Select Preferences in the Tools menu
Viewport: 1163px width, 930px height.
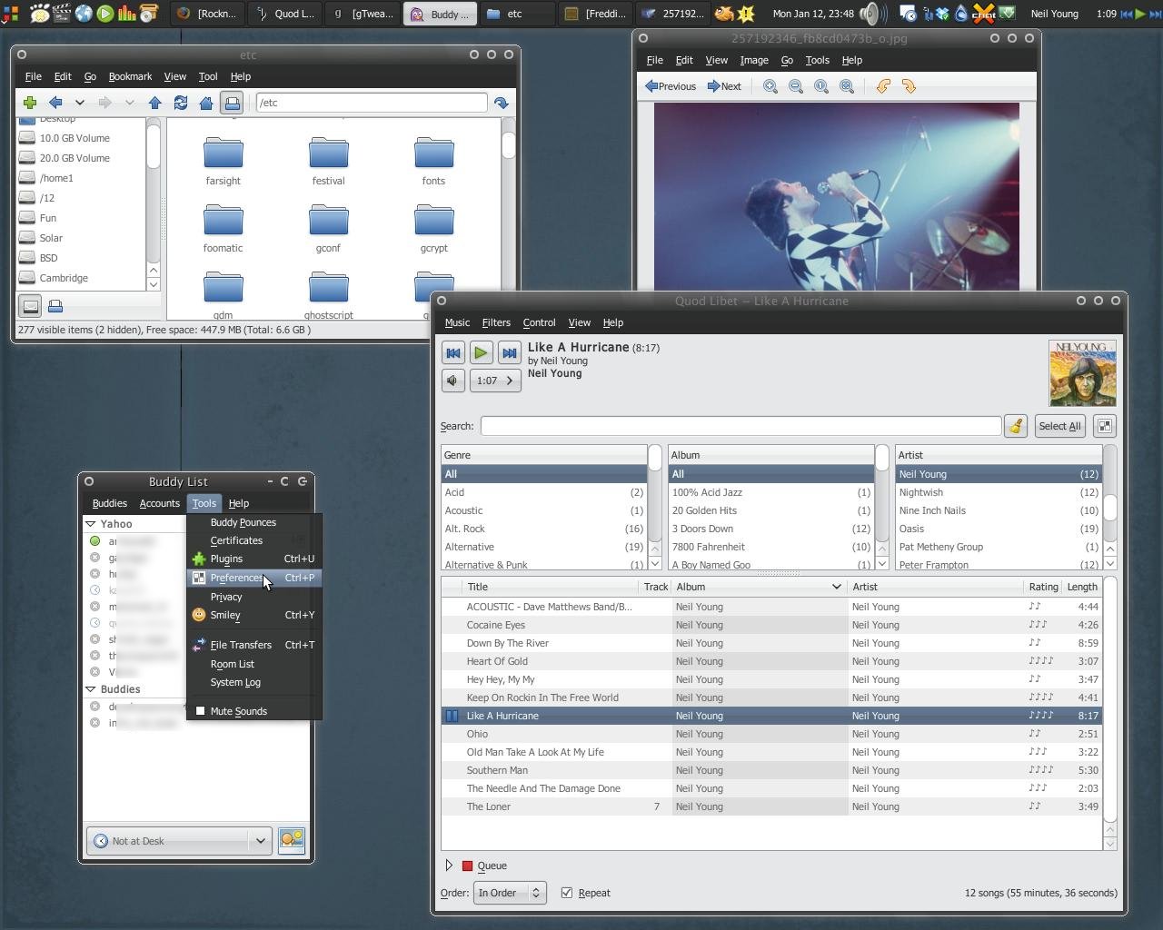pyautogui.click(x=254, y=578)
